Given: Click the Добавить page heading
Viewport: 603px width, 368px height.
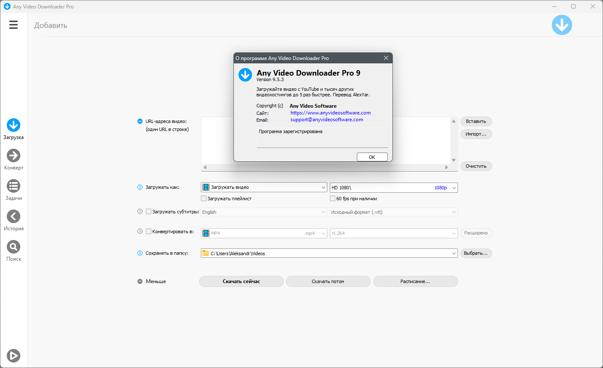Looking at the screenshot, I should click(51, 25).
